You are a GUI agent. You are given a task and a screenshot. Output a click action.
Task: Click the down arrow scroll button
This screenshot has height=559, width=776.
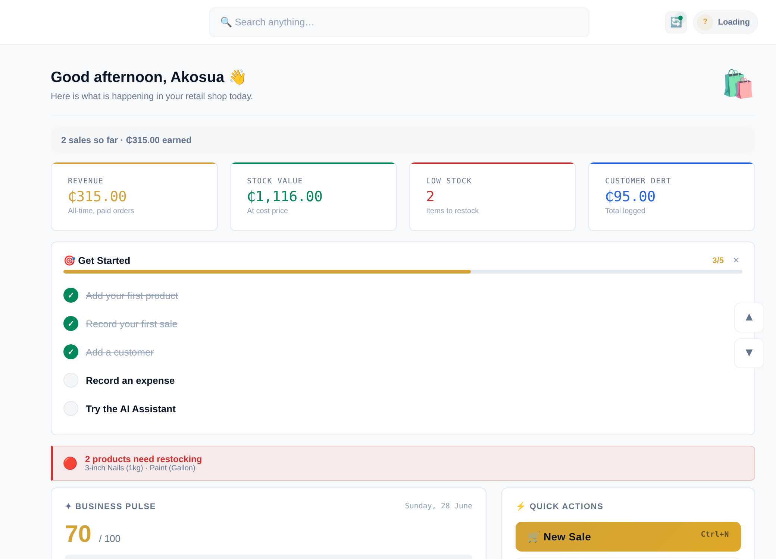coord(749,353)
